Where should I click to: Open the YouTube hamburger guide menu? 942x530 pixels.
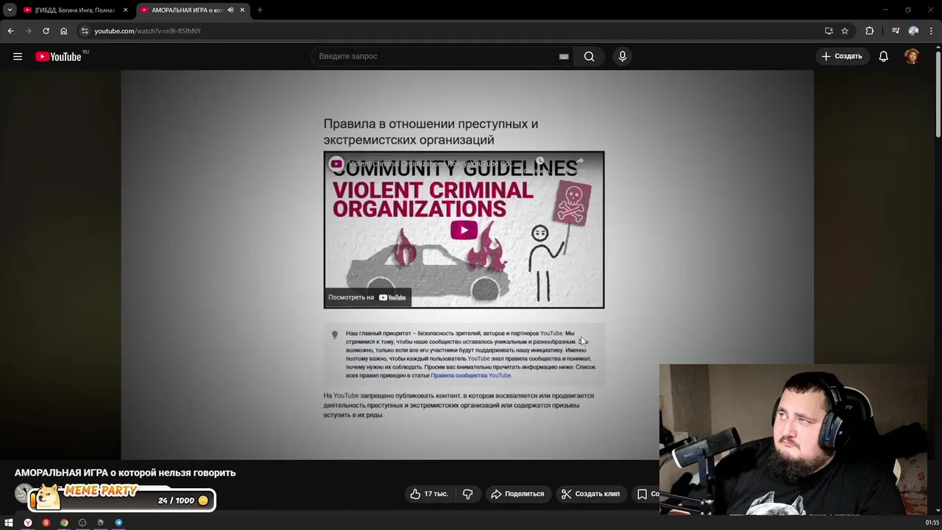[18, 56]
